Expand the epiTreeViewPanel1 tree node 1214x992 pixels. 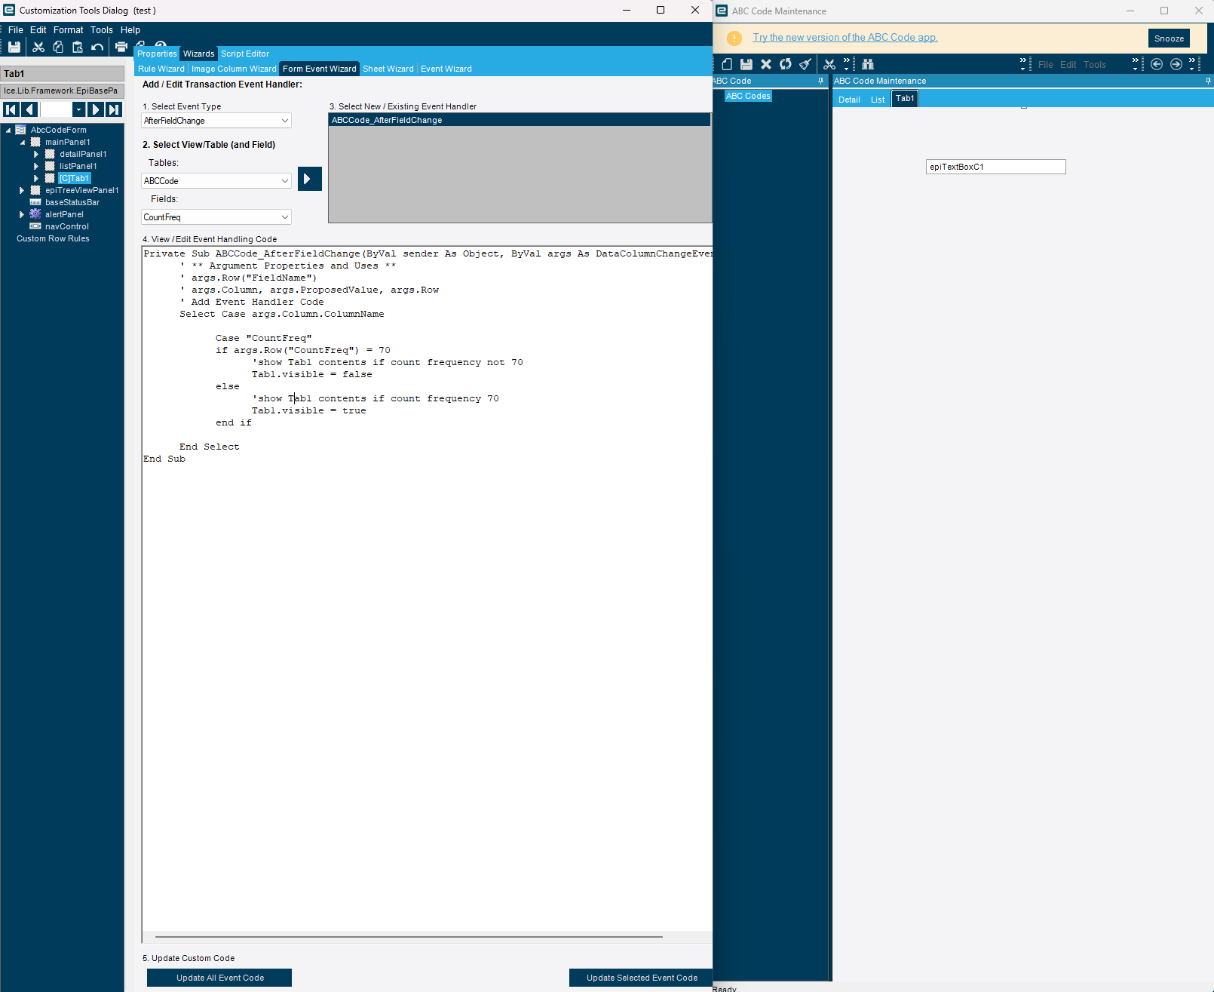pos(22,190)
